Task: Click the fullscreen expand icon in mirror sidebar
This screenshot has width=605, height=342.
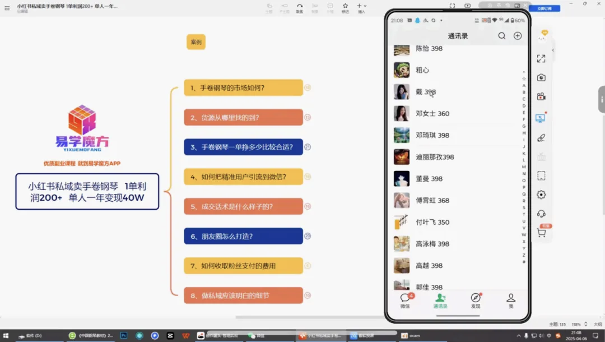Action: 541,58
